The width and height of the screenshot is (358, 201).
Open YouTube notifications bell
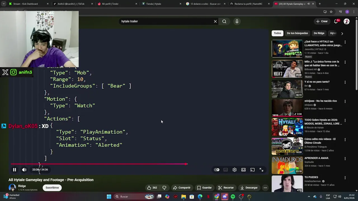pos(336,21)
